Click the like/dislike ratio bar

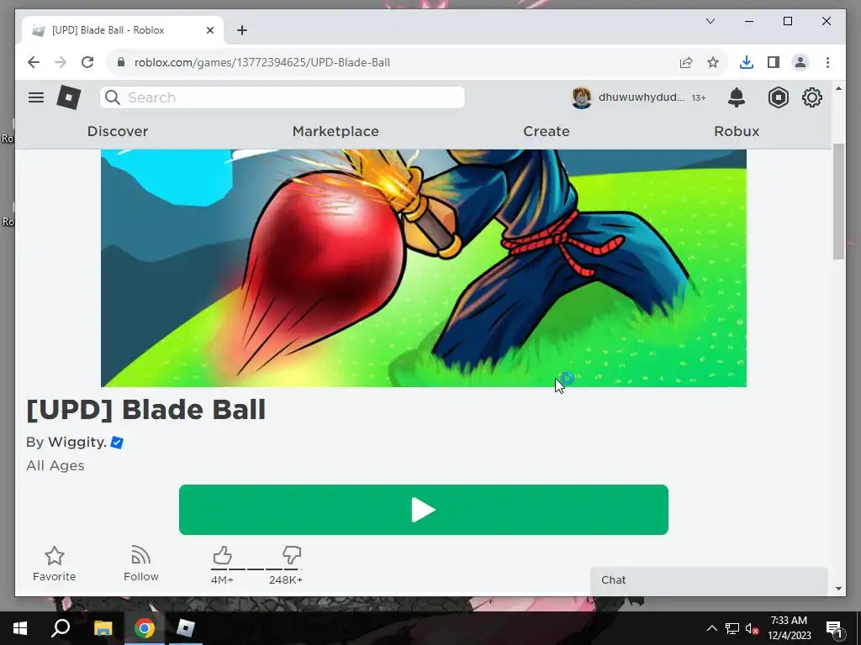[x=256, y=569]
